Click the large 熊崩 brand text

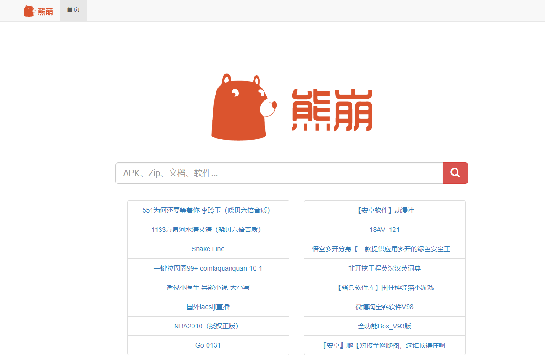pos(332,111)
